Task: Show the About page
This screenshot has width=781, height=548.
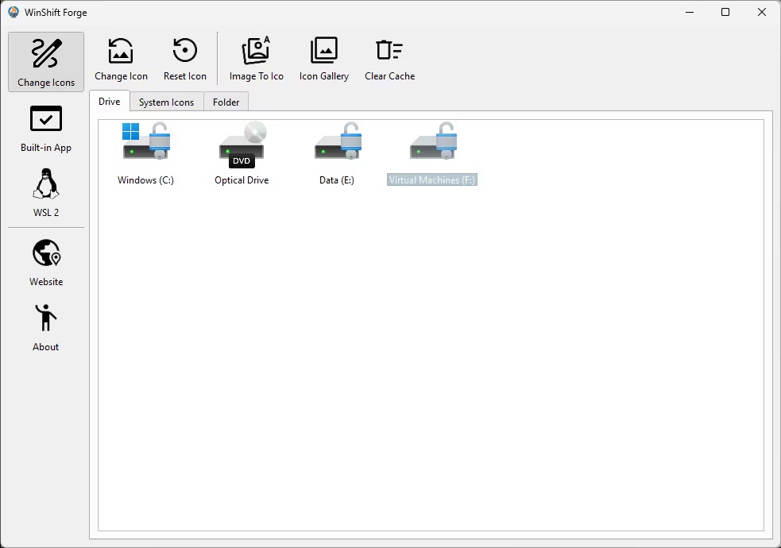Action: pos(46,327)
